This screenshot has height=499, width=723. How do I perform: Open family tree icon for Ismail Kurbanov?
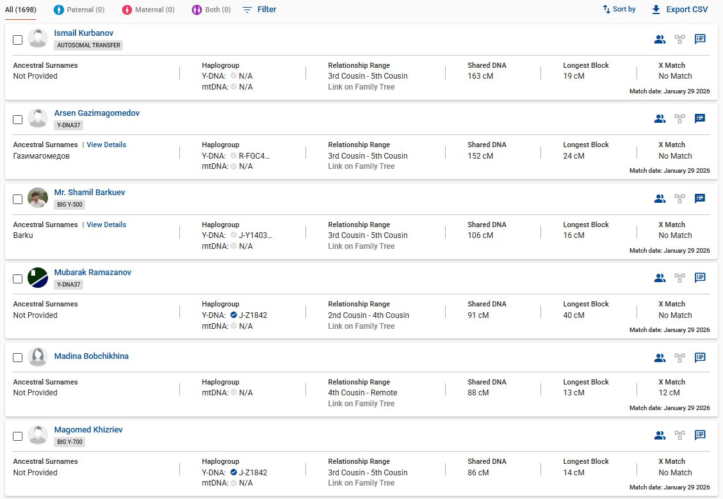click(x=679, y=39)
